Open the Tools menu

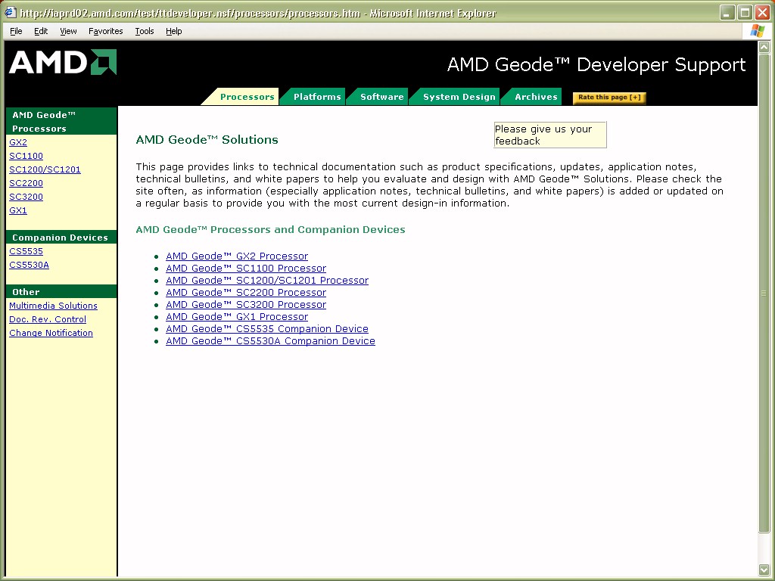(x=144, y=31)
